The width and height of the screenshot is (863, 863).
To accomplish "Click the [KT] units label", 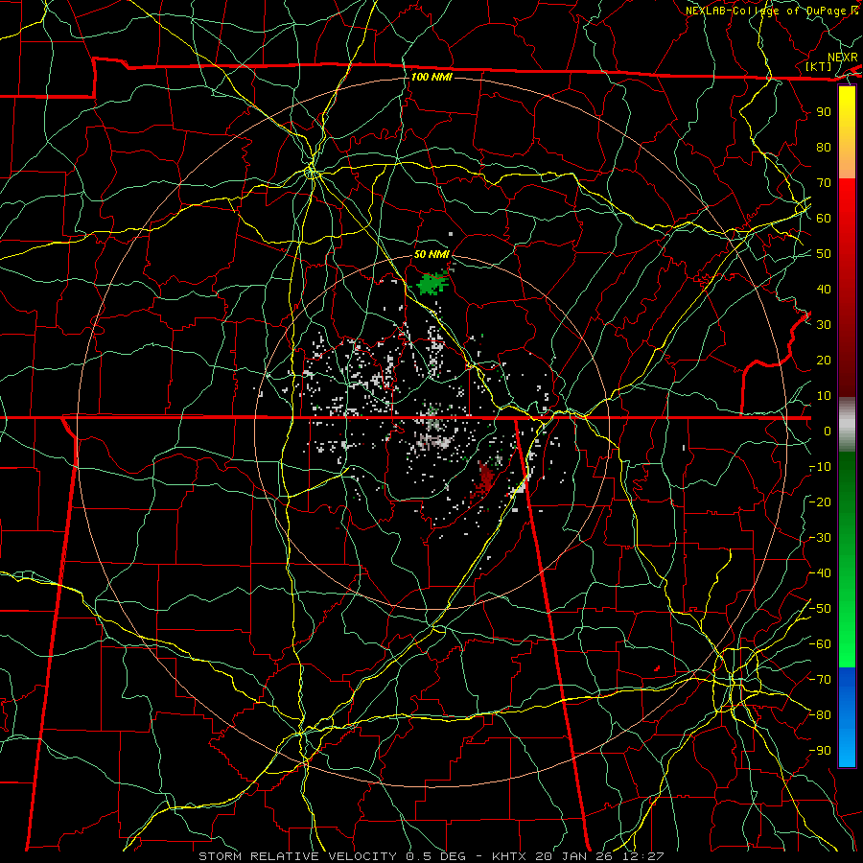I will point(819,66).
